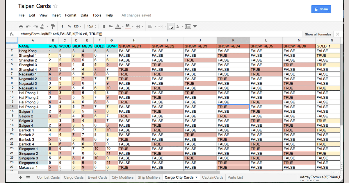Toggle Bold formatting
The width and height of the screenshot is (349, 183).
[x=104, y=26]
